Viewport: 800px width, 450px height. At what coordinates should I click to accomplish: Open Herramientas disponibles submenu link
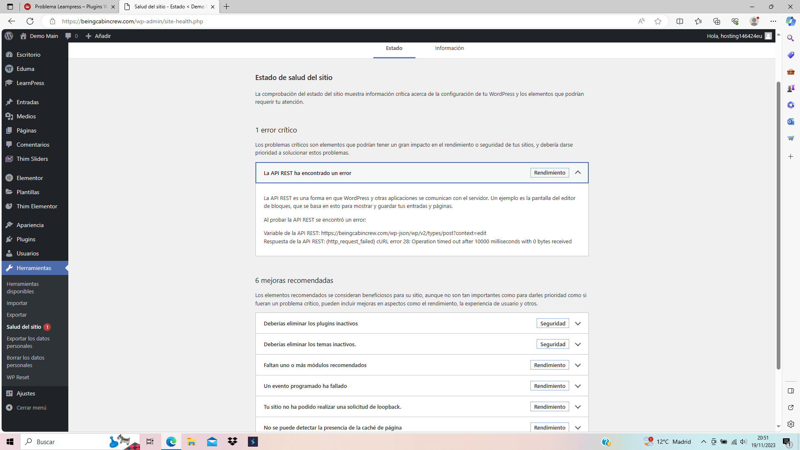22,287
